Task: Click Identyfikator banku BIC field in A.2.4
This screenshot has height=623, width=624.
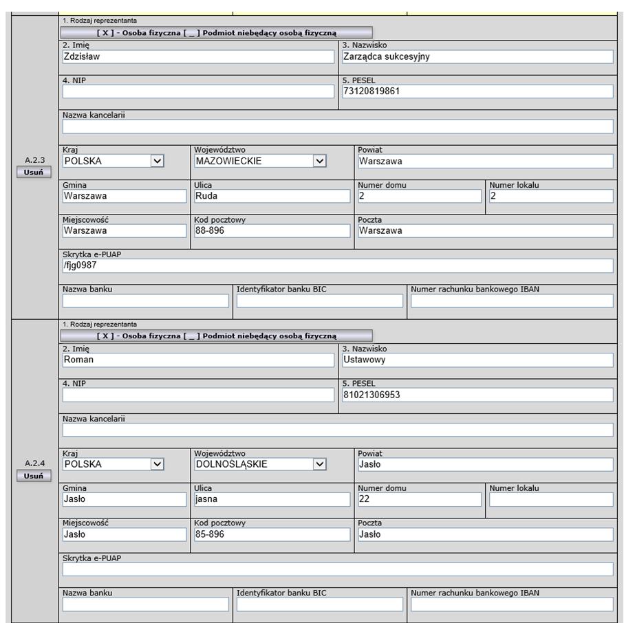Action: click(x=320, y=604)
